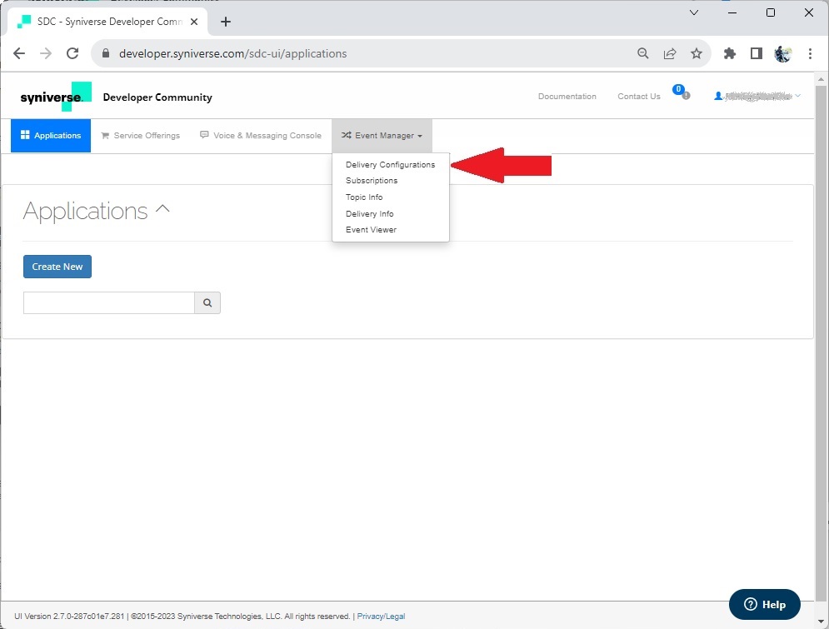This screenshot has height=629, width=829.
Task: Click the Create New button
Action: point(57,267)
